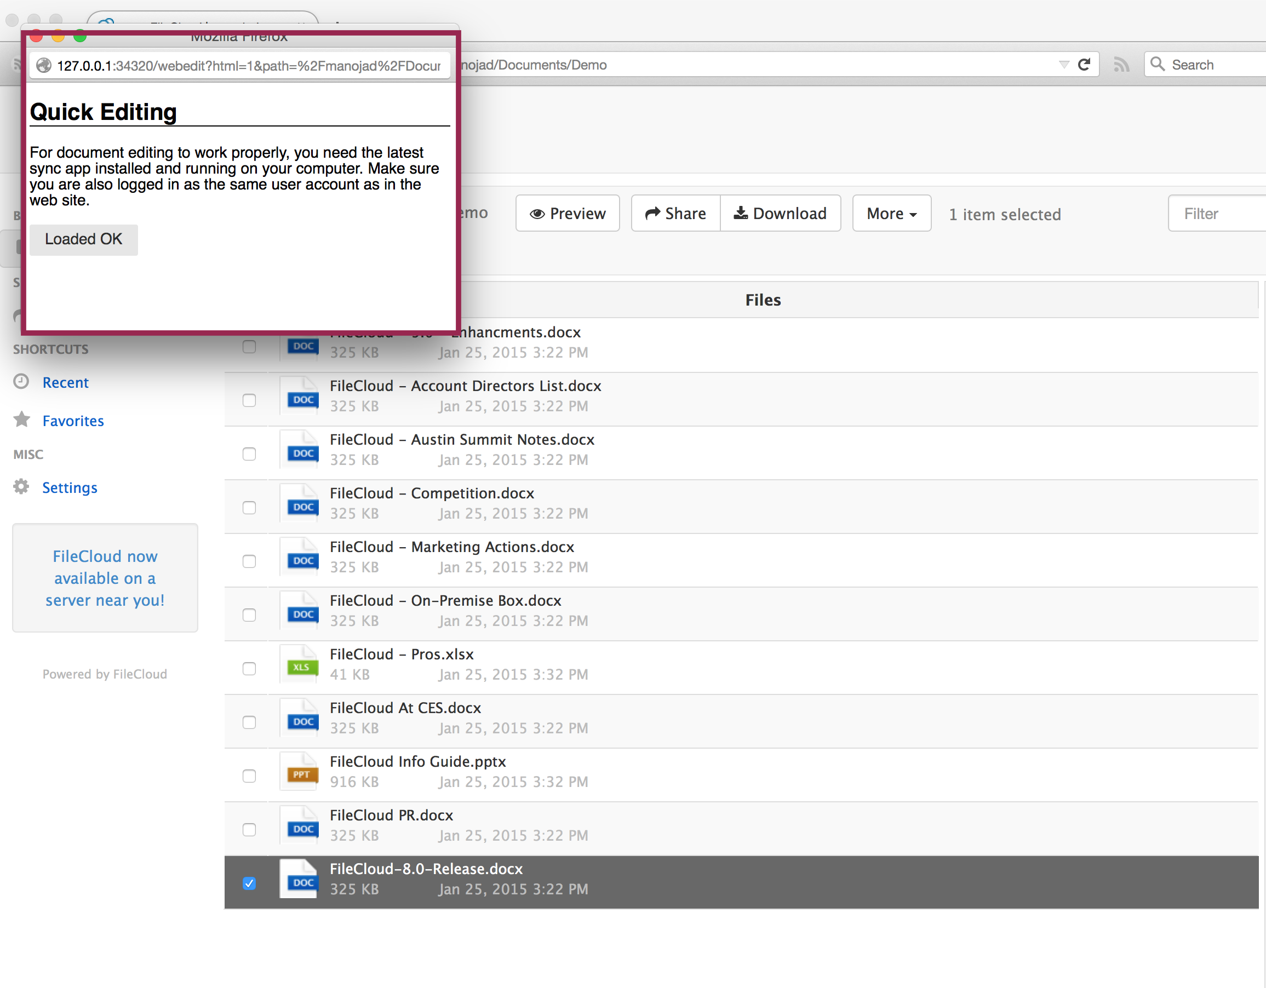Check the FileCloud Info Guide.pptx checkbox
1266x988 pixels.
click(249, 776)
